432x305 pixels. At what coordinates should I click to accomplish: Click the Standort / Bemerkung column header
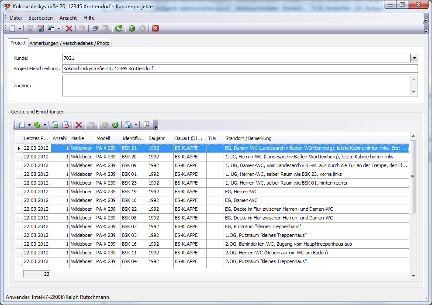[x=316, y=138]
